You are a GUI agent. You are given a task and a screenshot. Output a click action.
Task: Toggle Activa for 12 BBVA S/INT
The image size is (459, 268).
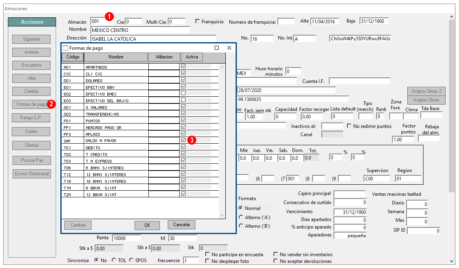point(183,194)
